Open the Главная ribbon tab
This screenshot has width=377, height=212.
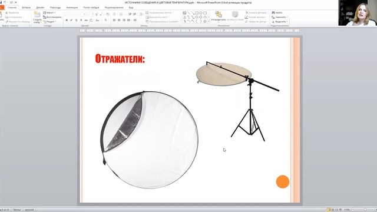point(12,8)
